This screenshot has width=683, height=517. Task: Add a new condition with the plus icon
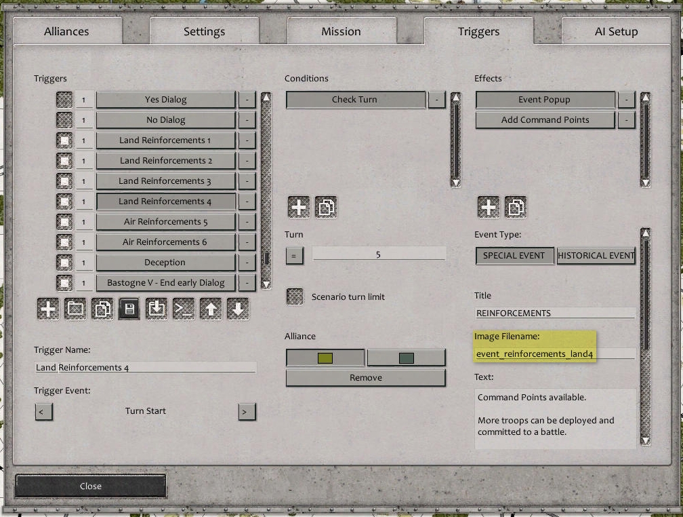(298, 207)
